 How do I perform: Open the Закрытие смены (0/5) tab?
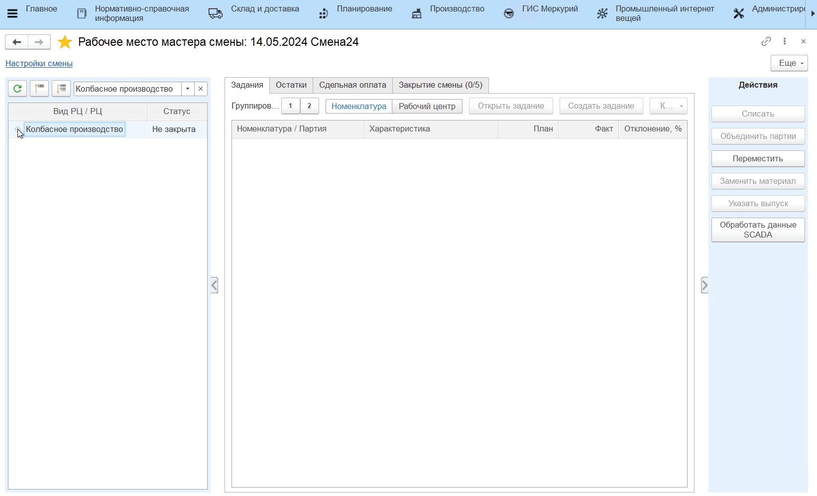pos(440,85)
